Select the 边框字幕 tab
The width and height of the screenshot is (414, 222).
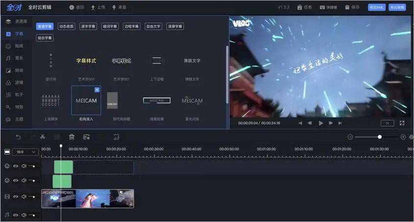[x=131, y=26]
